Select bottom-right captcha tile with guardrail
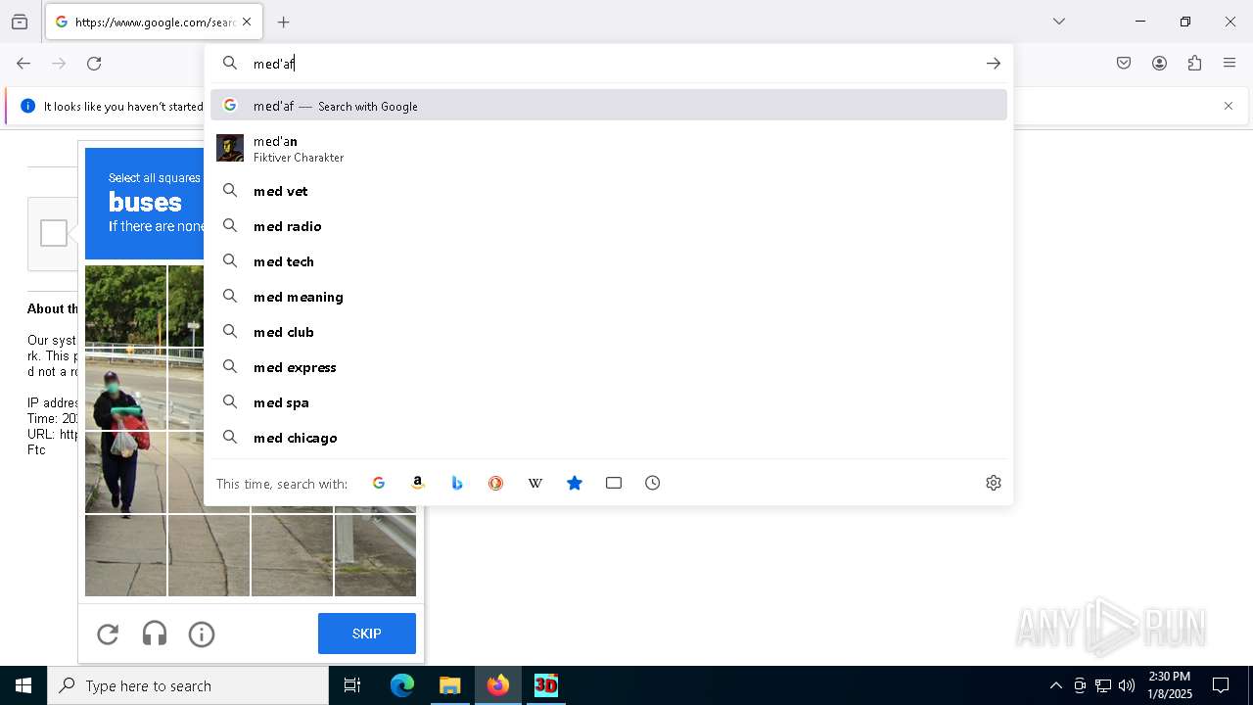The image size is (1253, 705). point(375,555)
